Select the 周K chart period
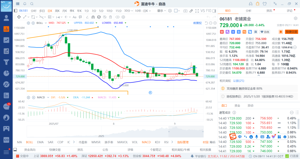The width and height of the screenshot is (300, 159). click(57, 11)
